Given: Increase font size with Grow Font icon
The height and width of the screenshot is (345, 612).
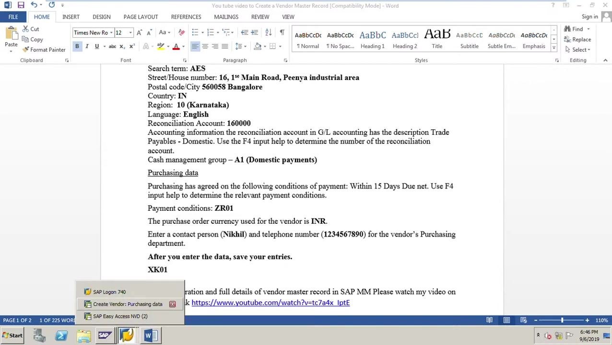Looking at the screenshot, I should coord(139,33).
